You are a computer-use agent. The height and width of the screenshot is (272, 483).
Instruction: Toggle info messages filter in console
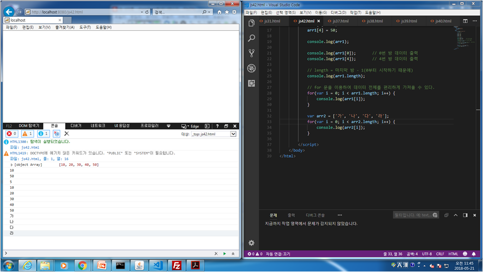pyautogui.click(x=43, y=134)
